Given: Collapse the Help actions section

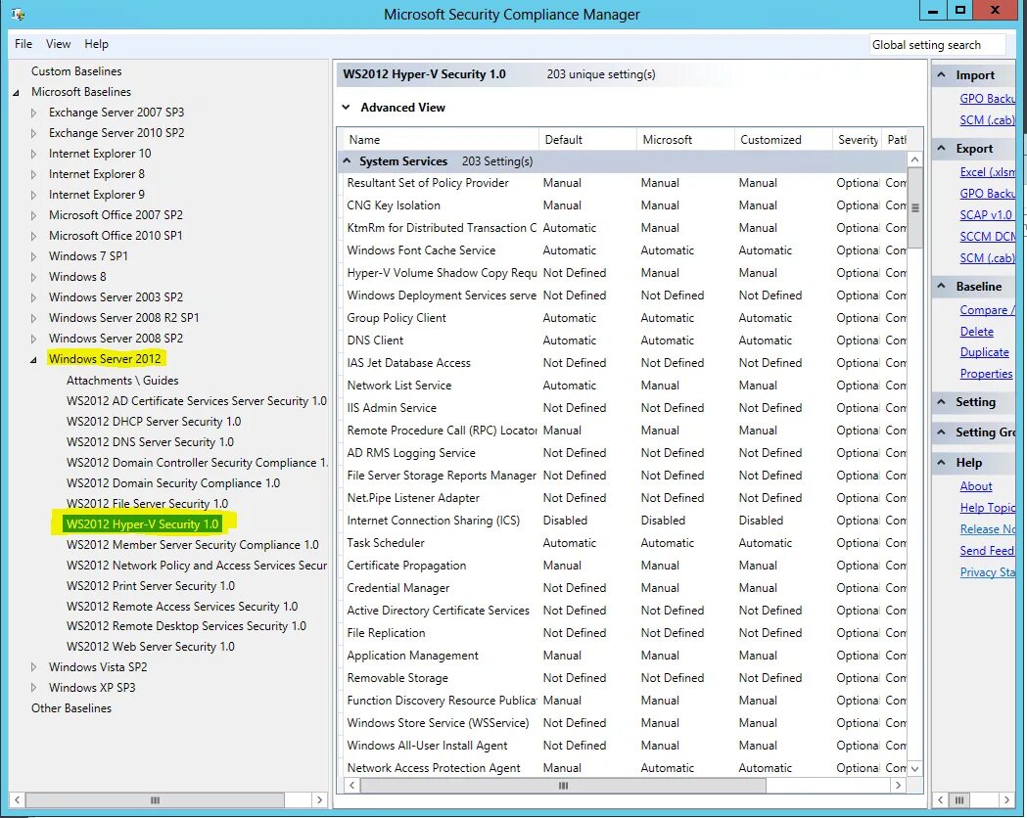Looking at the screenshot, I should point(941,463).
